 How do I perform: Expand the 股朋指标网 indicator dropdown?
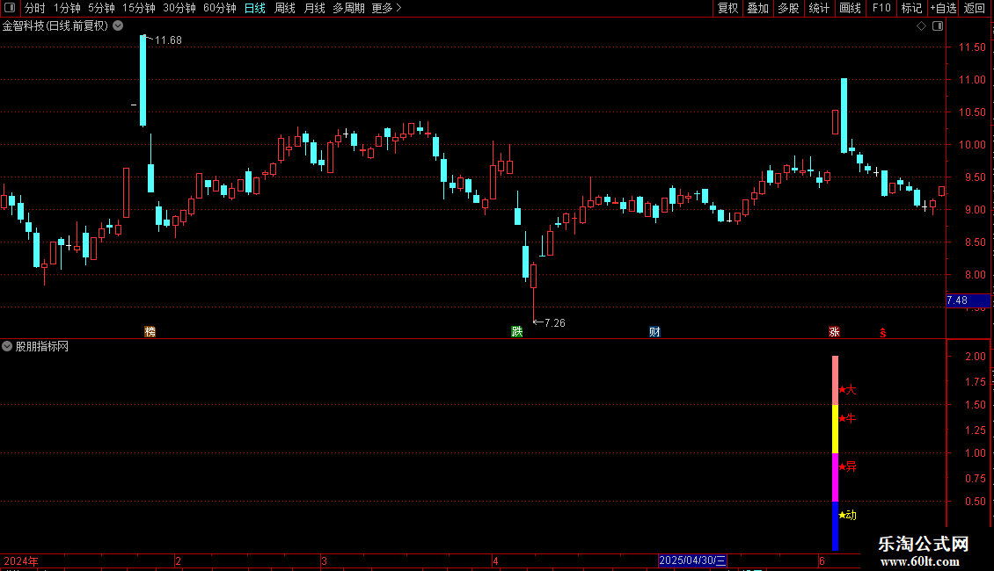[x=7, y=346]
